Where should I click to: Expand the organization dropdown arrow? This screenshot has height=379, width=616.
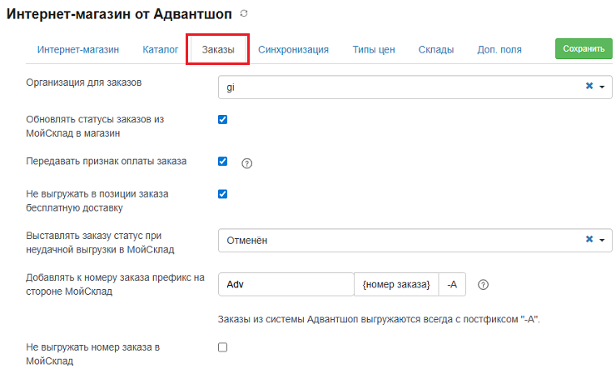click(602, 87)
